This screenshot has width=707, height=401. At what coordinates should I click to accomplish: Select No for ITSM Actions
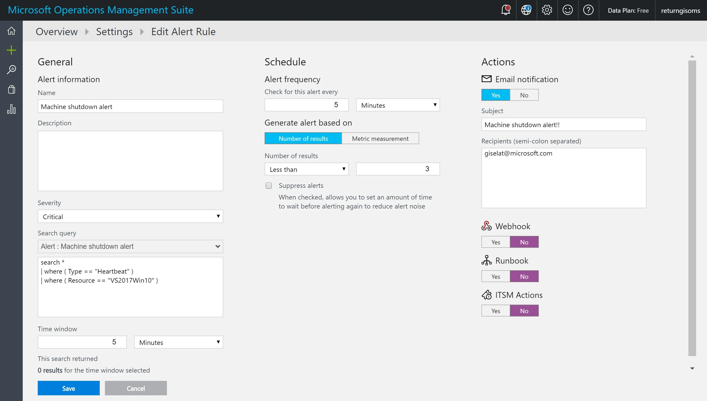524,311
